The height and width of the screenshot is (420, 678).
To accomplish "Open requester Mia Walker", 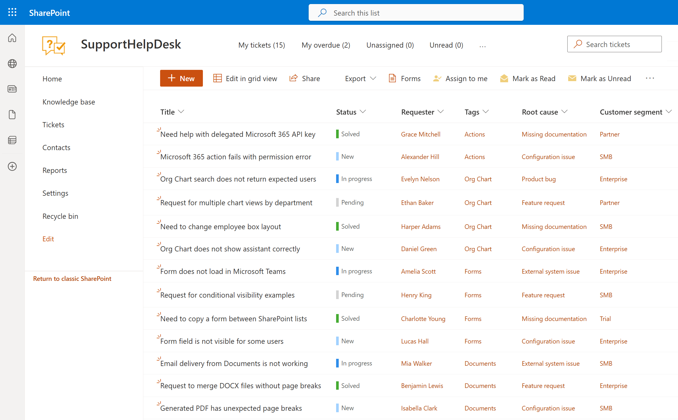I will click(x=416, y=363).
